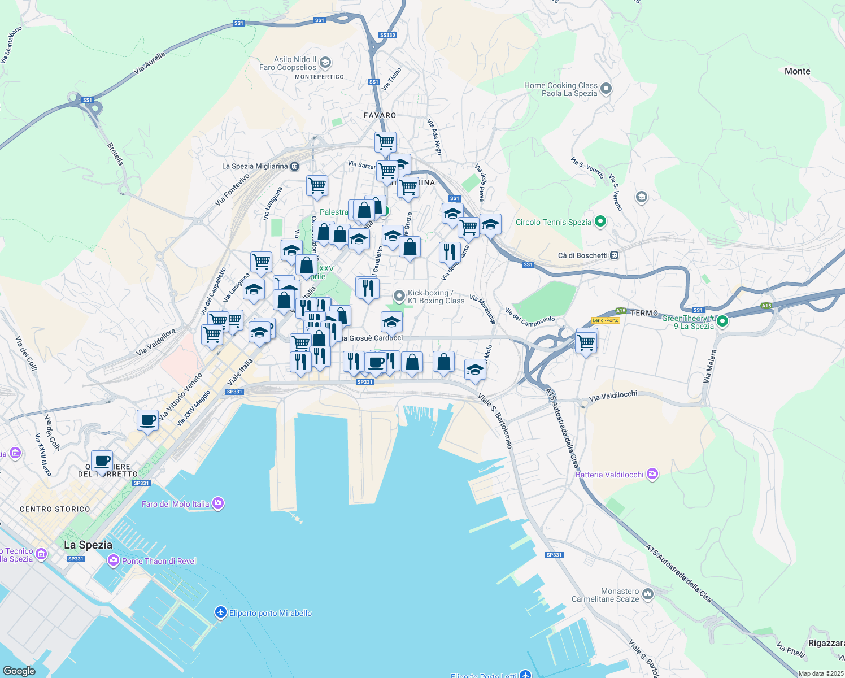Select the GreenTheory green location pin

pos(722,321)
